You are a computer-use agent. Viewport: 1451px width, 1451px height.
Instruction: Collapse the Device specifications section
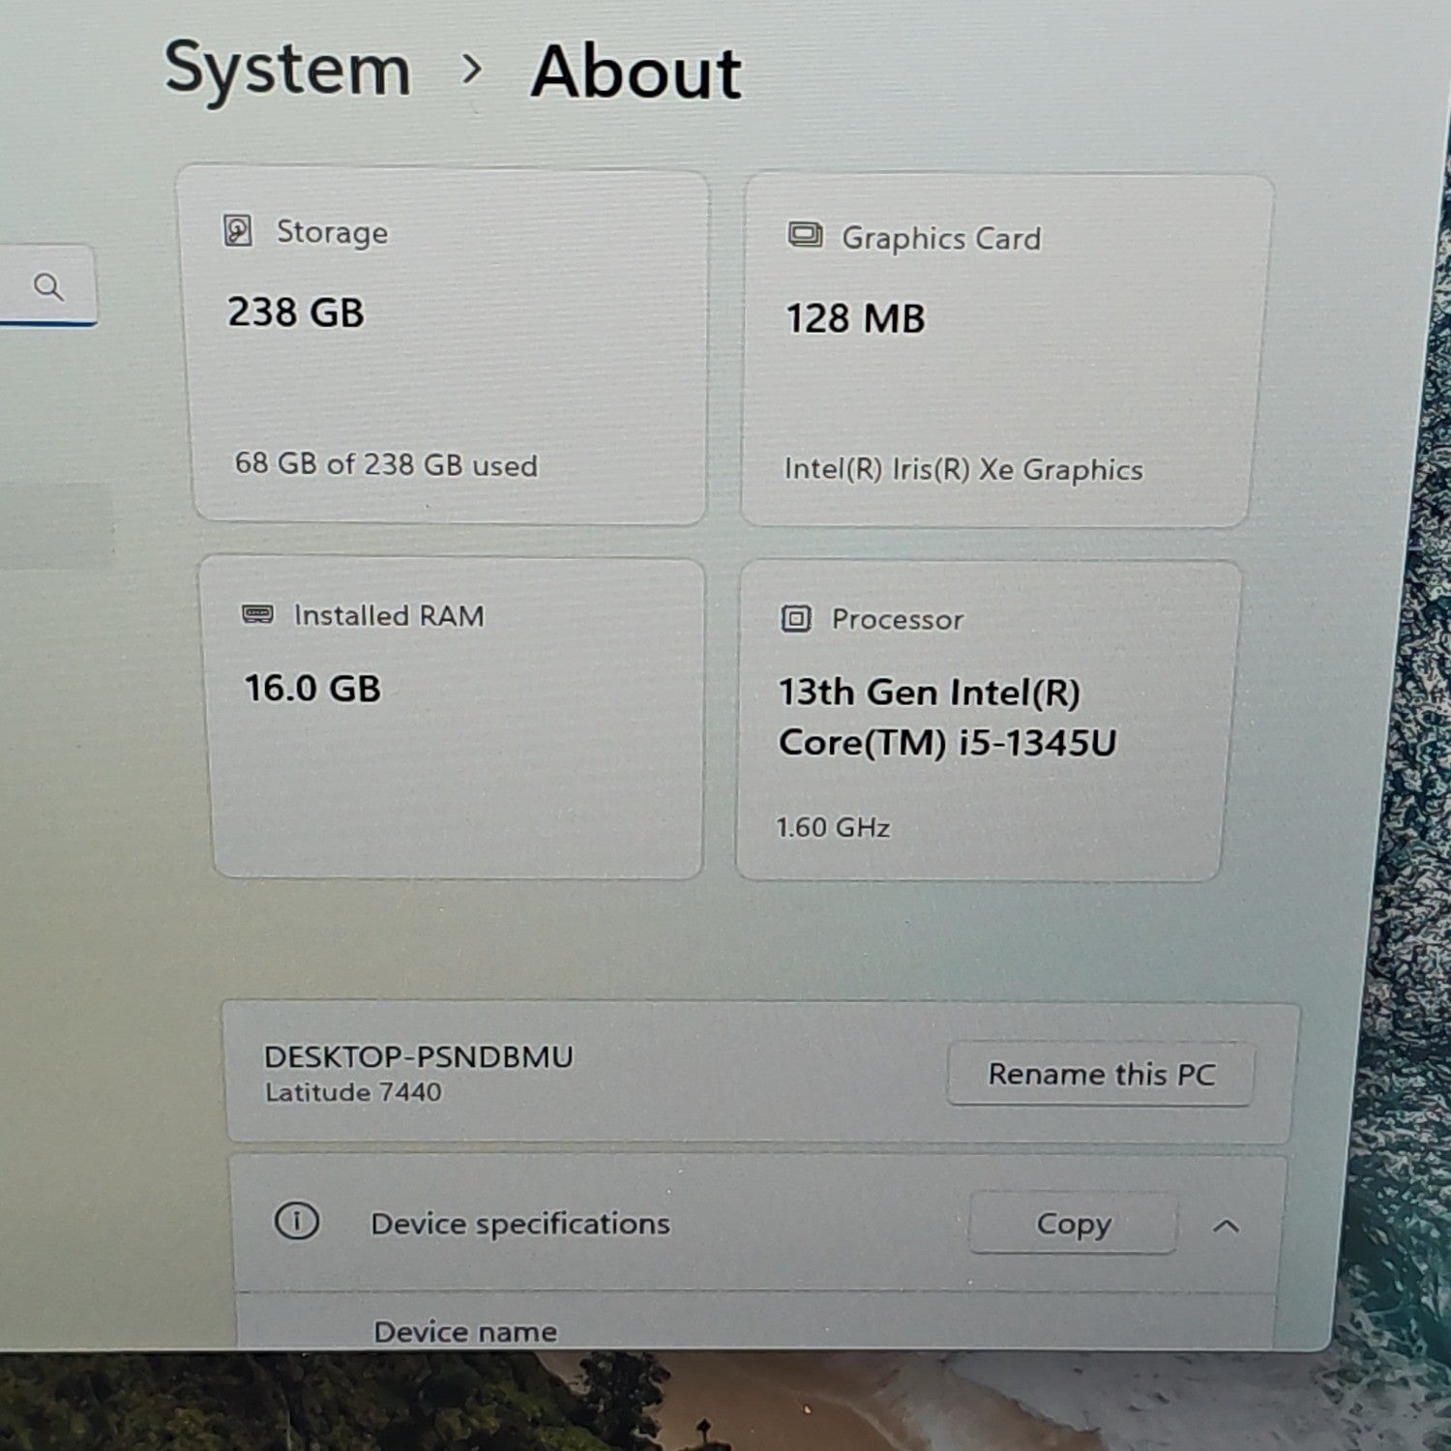pyautogui.click(x=1226, y=1227)
